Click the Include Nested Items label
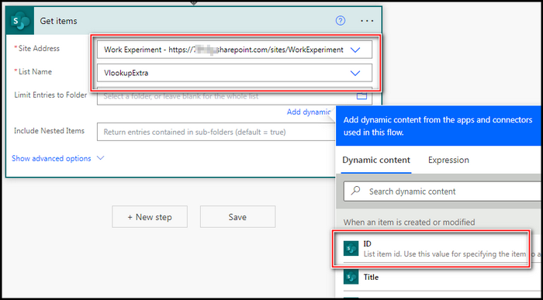This screenshot has height=300, width=543. click(x=49, y=131)
